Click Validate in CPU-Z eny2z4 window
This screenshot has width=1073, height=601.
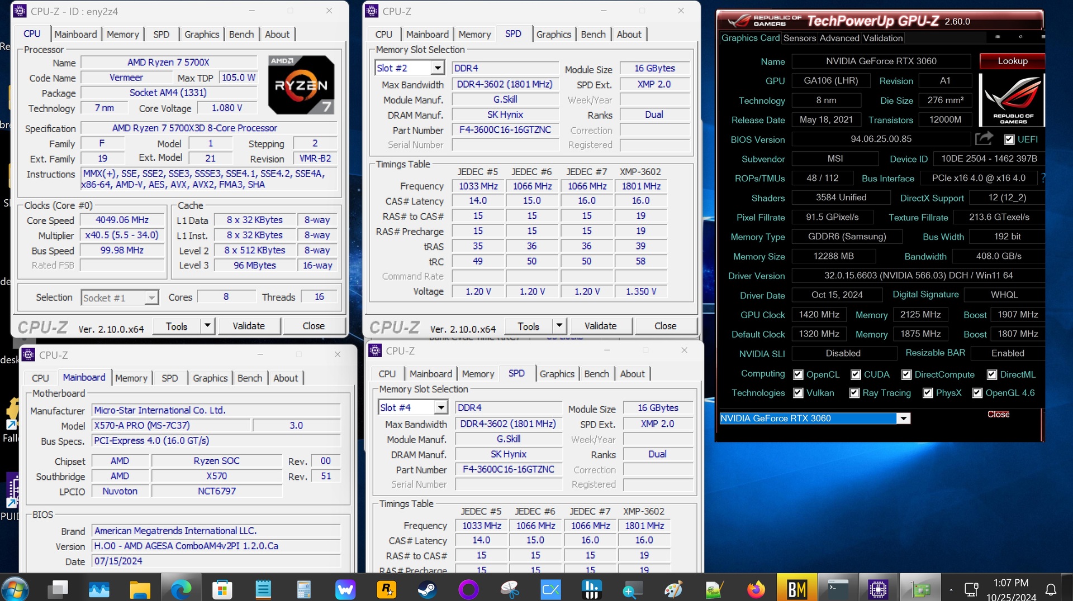(249, 326)
